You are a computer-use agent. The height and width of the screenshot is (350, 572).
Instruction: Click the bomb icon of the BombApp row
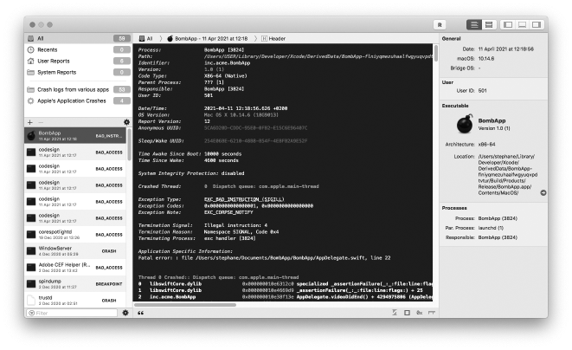pyautogui.click(x=31, y=135)
